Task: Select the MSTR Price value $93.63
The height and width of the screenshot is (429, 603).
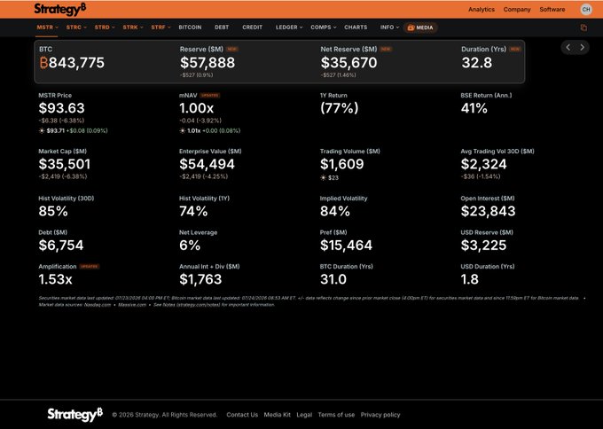Action: [61, 108]
